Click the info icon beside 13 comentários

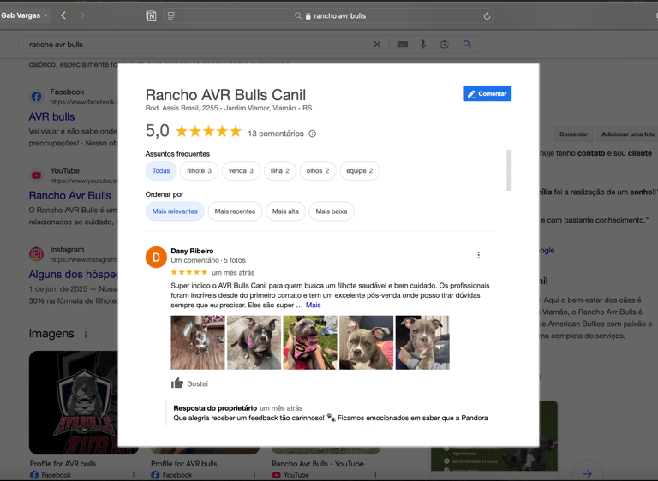312,134
